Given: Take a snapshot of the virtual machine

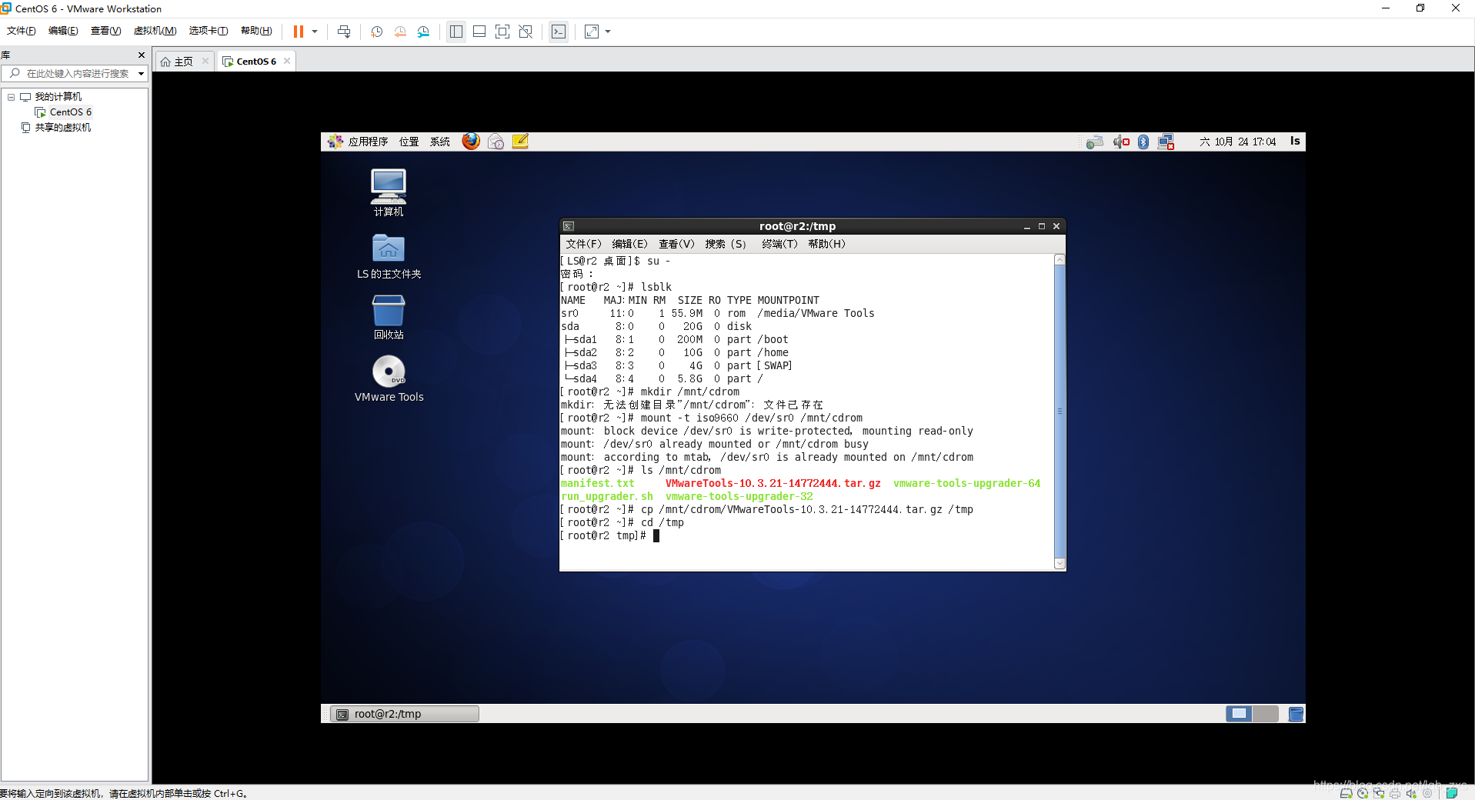Looking at the screenshot, I should (x=377, y=32).
